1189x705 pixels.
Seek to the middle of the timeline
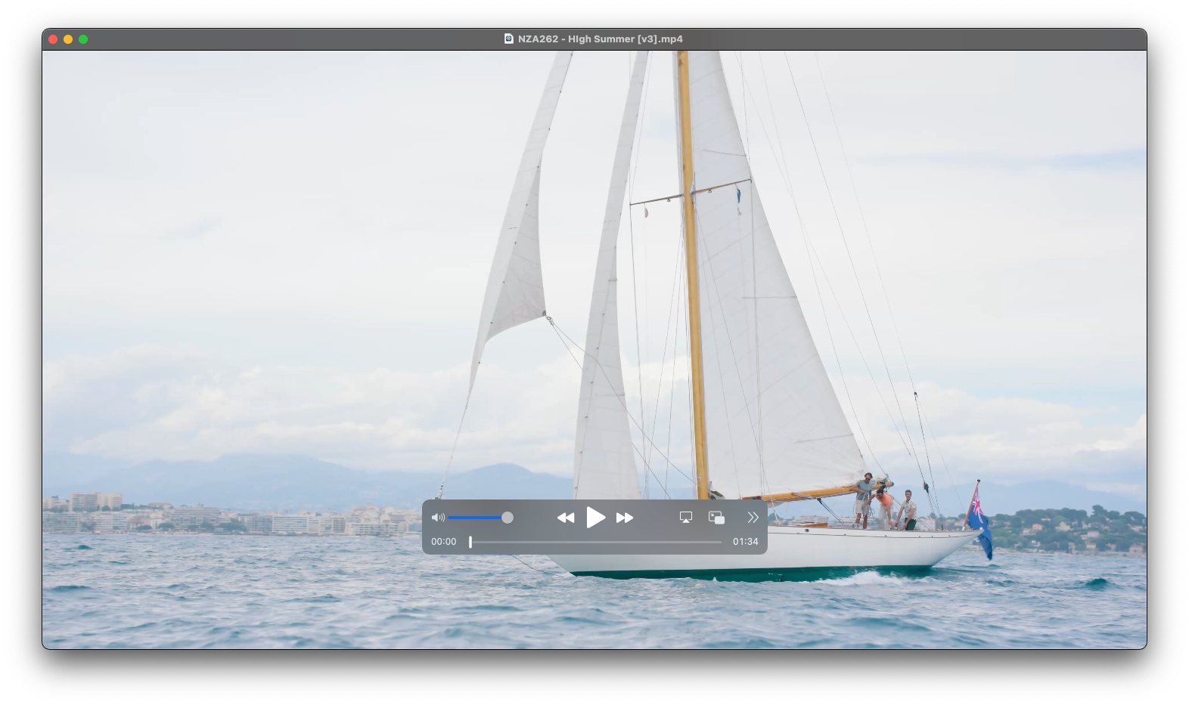[x=596, y=542]
